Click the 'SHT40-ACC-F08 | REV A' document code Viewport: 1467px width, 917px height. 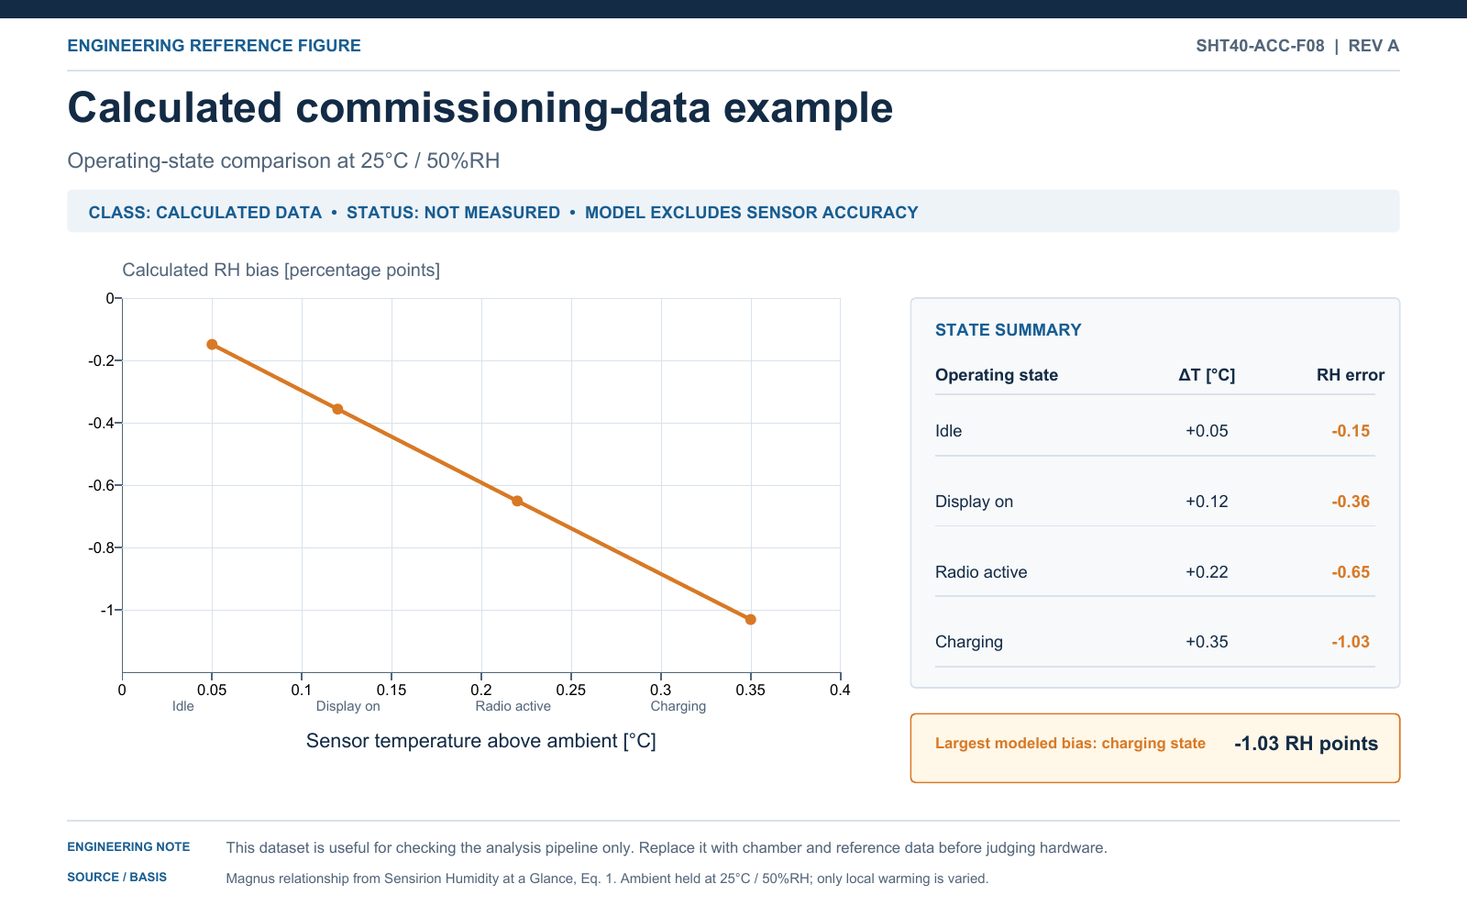coord(1297,46)
